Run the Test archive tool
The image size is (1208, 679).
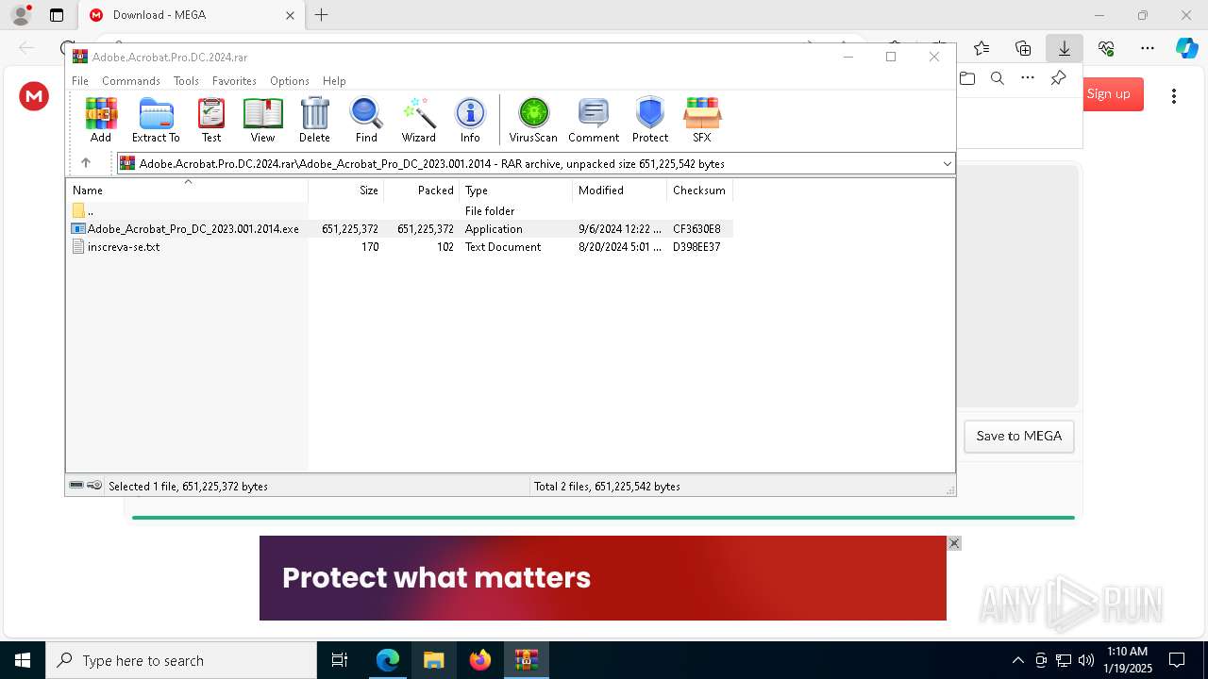point(211,120)
